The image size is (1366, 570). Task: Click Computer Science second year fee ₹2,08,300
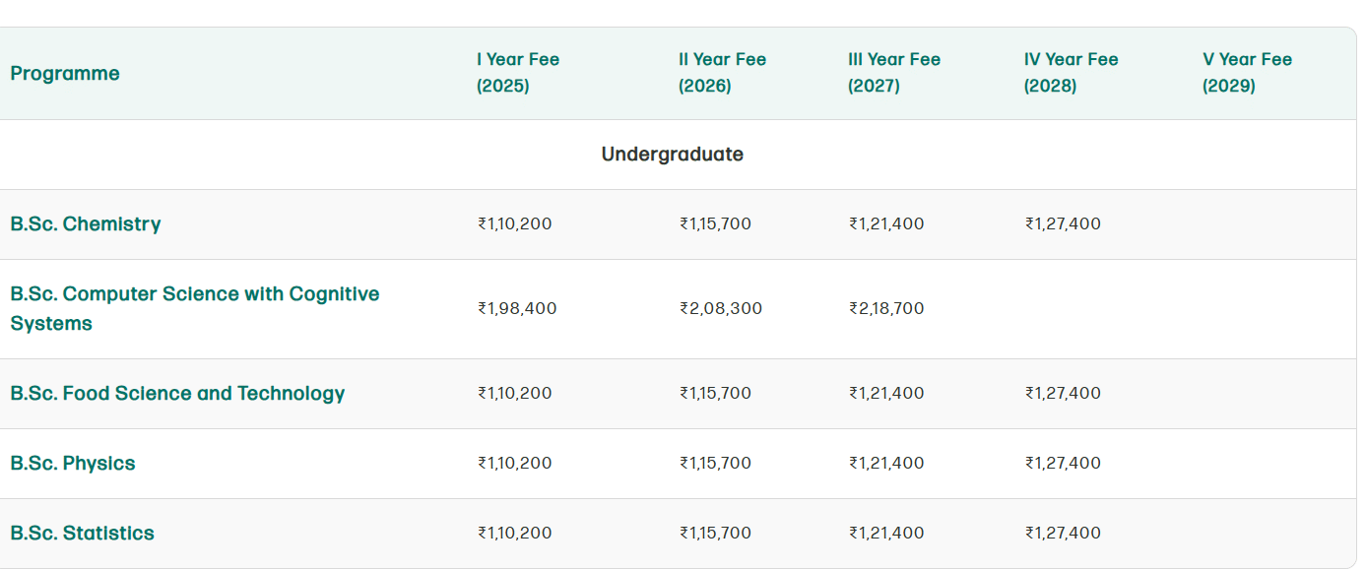pos(721,309)
